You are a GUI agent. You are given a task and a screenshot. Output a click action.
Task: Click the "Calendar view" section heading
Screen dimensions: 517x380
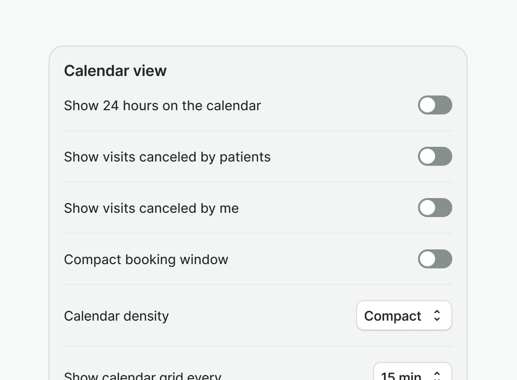pos(115,71)
